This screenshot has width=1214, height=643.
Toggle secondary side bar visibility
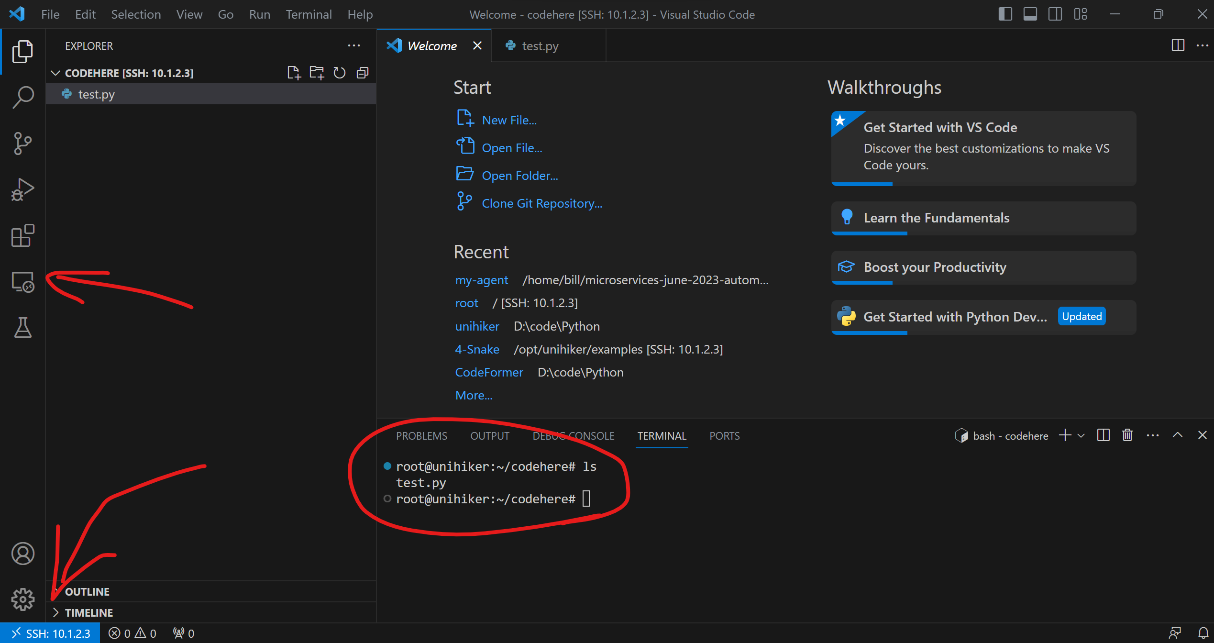point(1055,14)
